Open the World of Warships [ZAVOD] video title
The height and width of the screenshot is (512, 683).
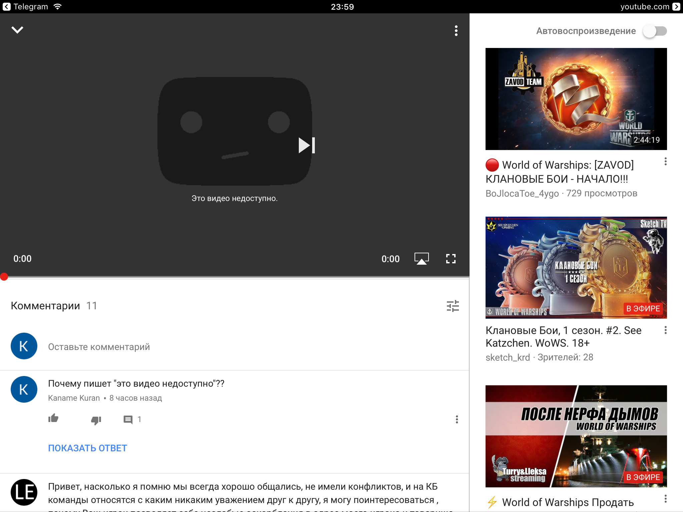coord(560,172)
